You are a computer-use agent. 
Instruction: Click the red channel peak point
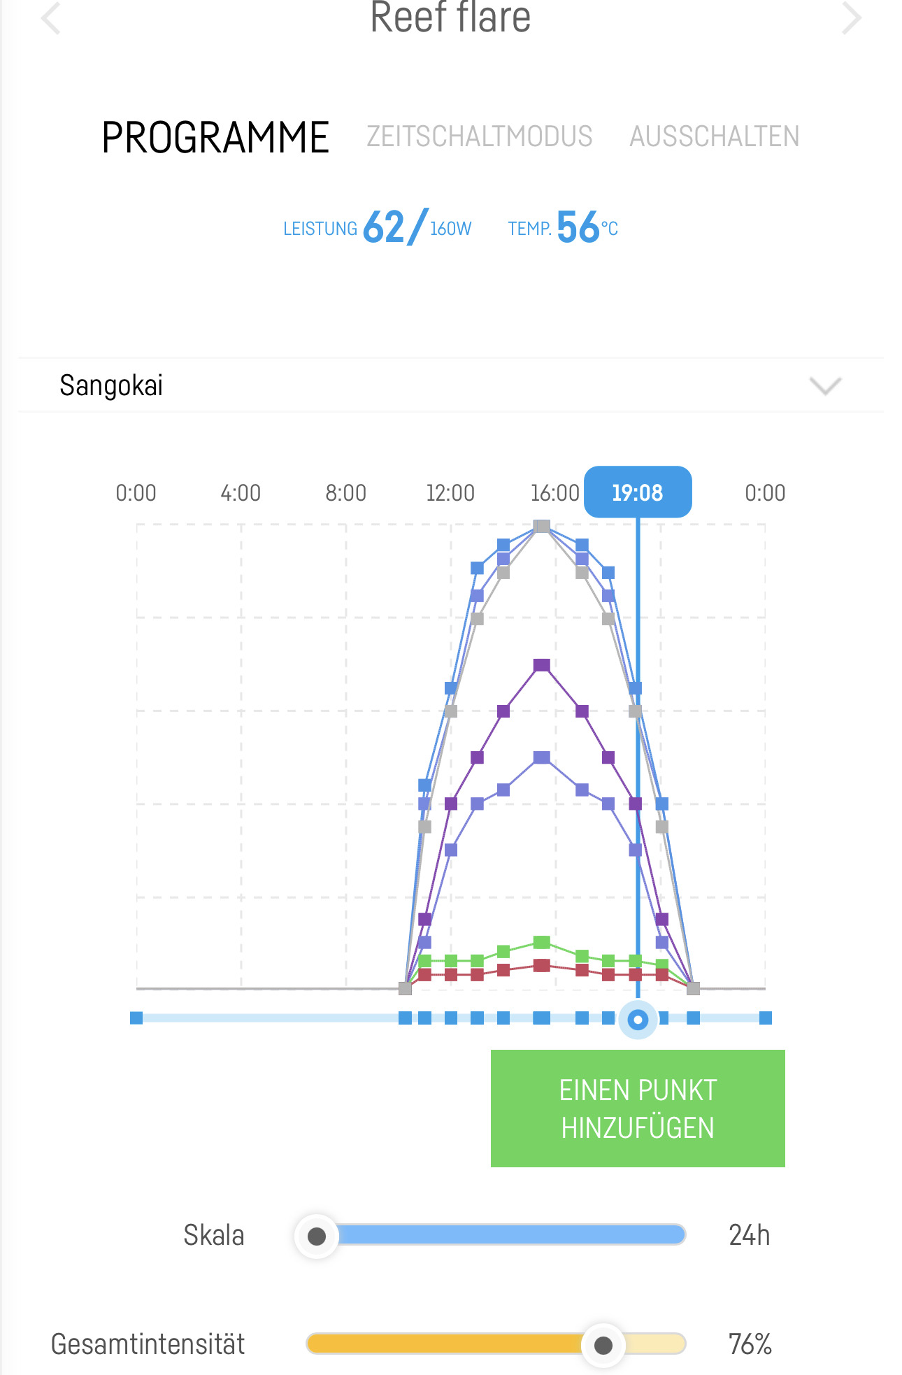pyautogui.click(x=541, y=966)
